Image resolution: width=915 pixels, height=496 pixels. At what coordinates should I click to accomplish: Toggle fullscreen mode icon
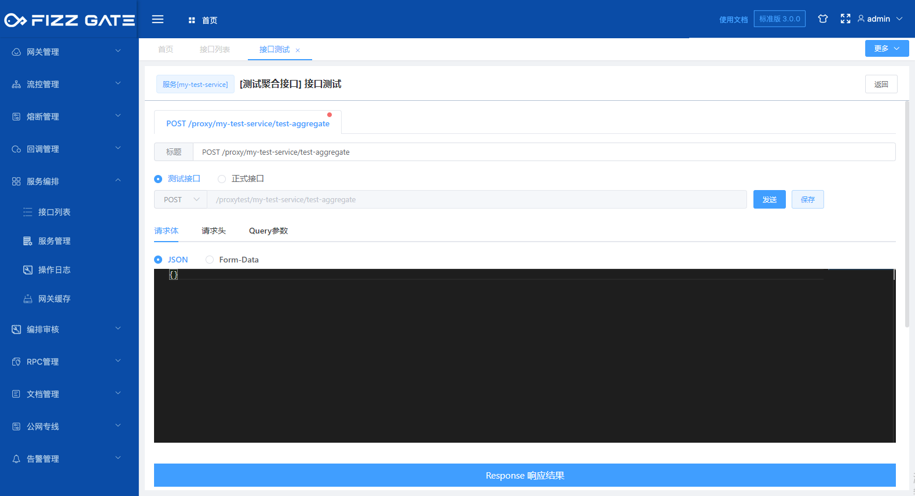(846, 19)
